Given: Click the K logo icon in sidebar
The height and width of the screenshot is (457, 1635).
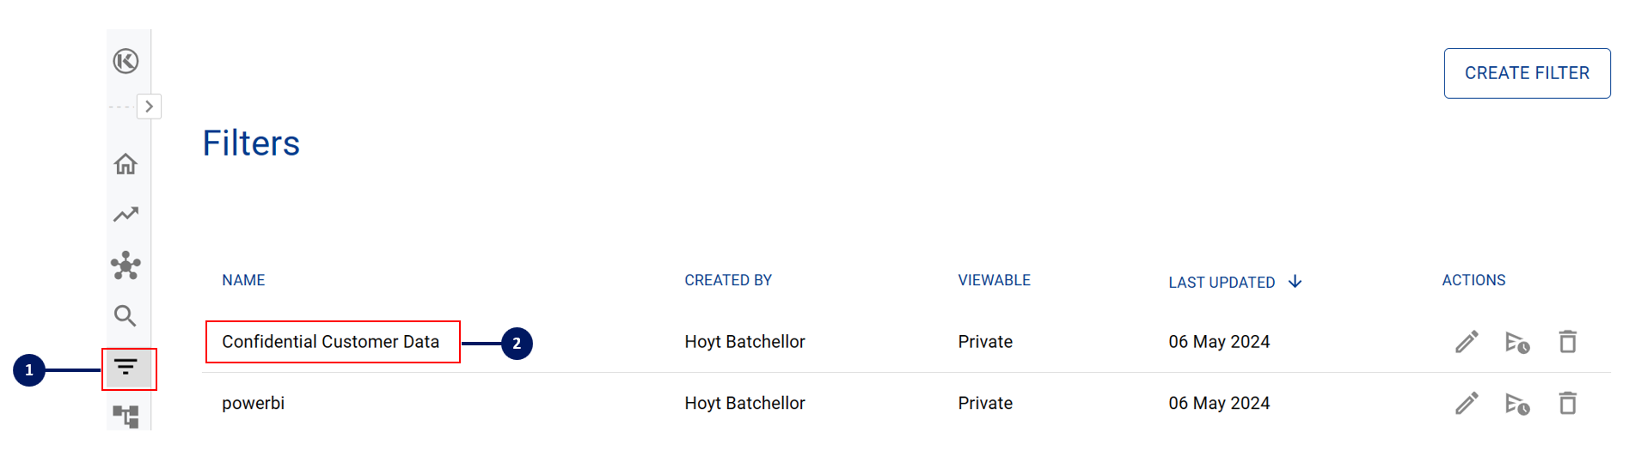Looking at the screenshot, I should tap(126, 61).
